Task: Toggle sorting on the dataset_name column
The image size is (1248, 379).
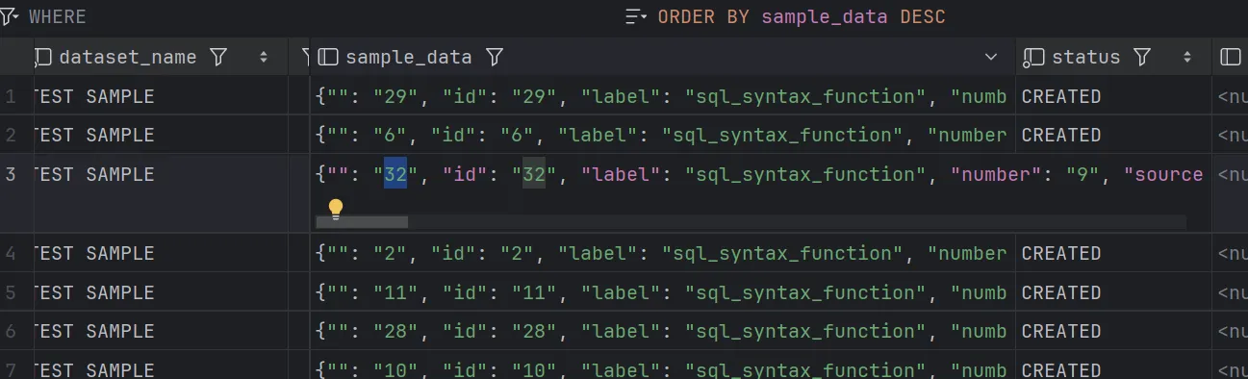Action: (264, 58)
